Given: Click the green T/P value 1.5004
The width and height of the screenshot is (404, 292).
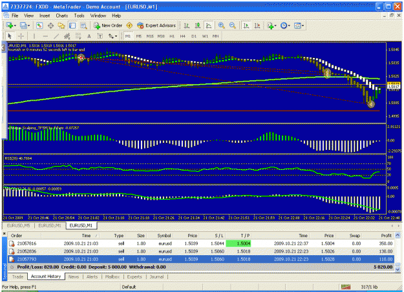Looking at the screenshot, I should click(239, 244).
